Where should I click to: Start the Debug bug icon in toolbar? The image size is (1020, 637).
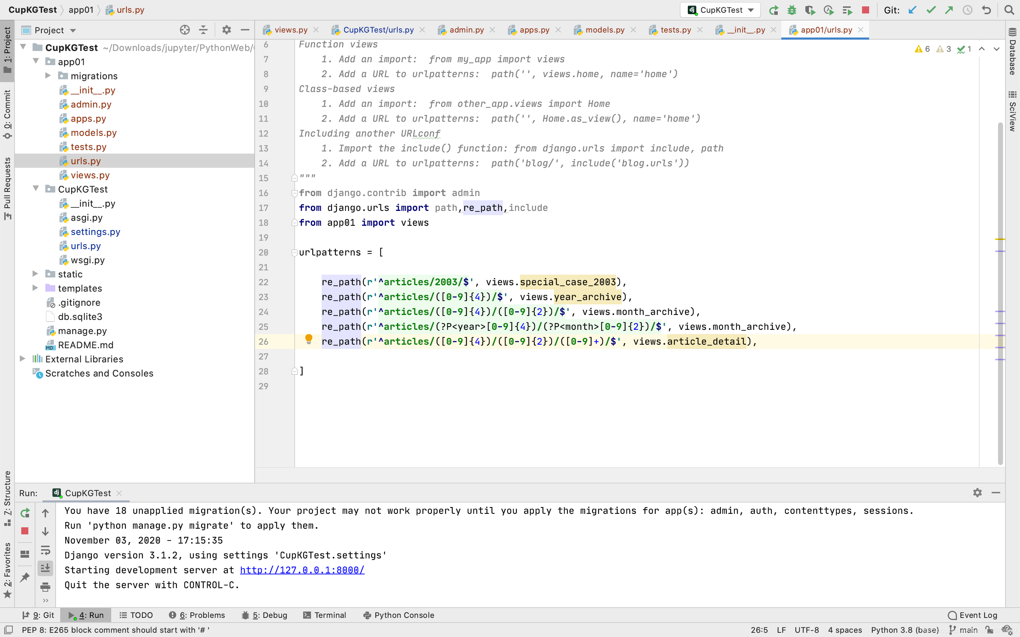[x=792, y=10]
